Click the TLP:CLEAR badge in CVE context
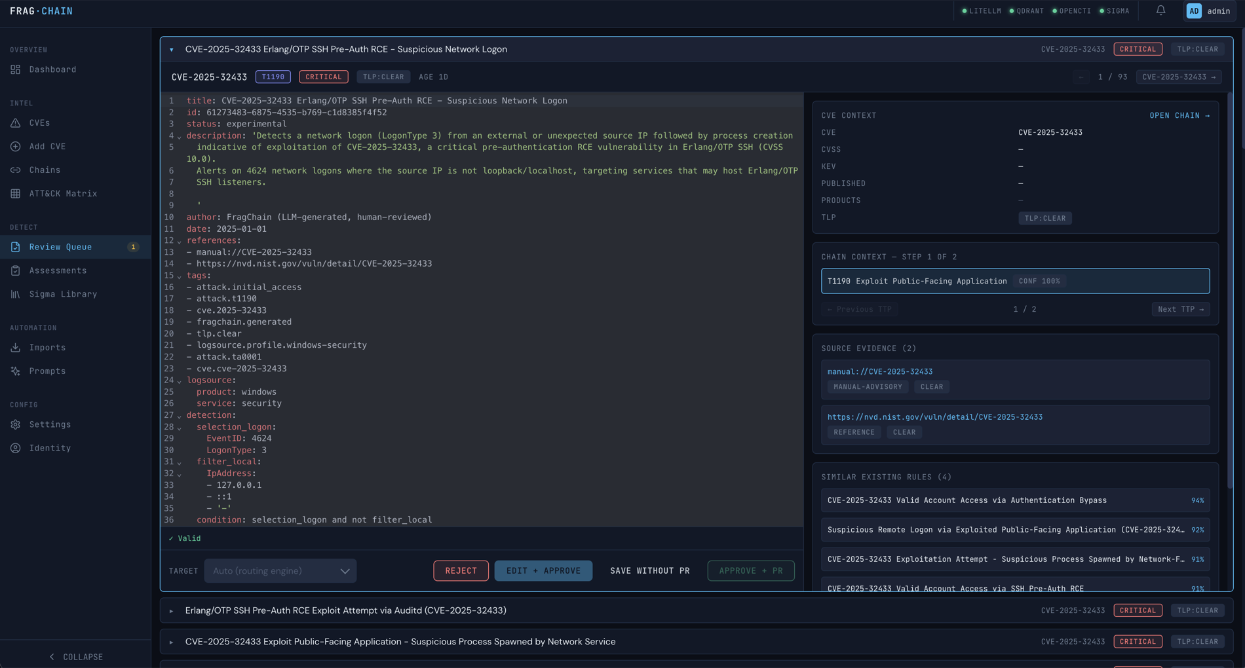 (x=1044, y=218)
